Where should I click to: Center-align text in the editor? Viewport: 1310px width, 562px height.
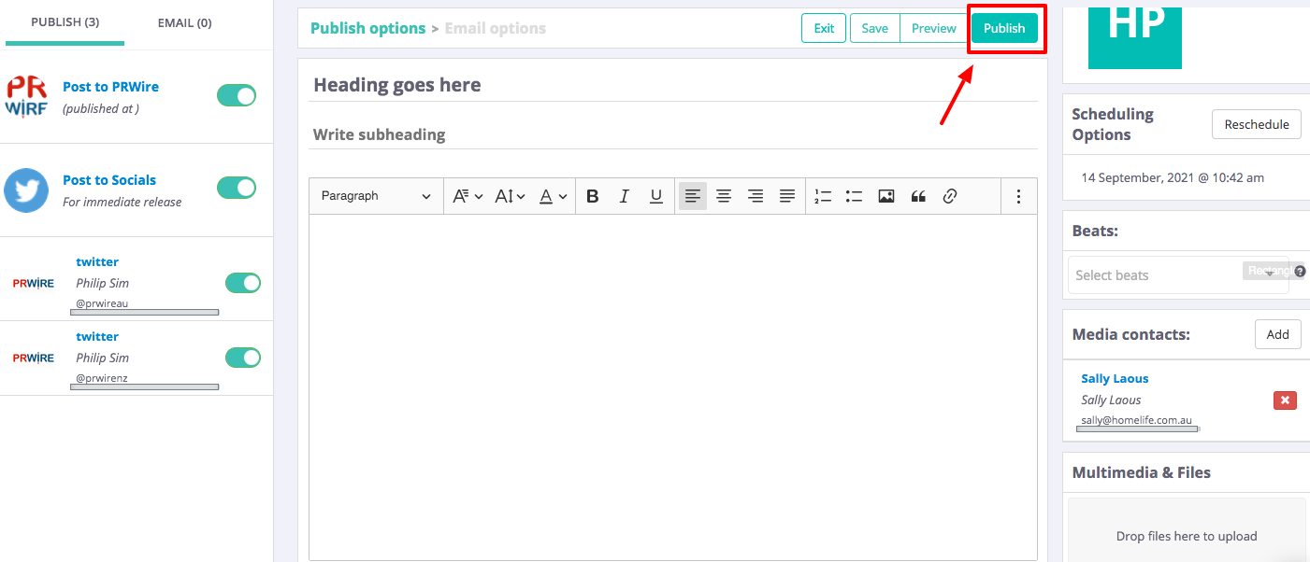click(x=724, y=196)
